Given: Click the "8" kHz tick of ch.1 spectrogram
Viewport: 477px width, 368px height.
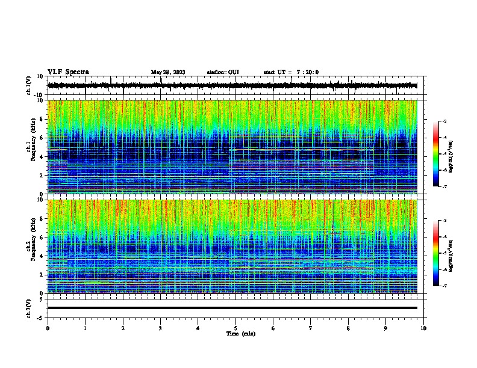Looking at the screenshot, I should coord(42,119).
